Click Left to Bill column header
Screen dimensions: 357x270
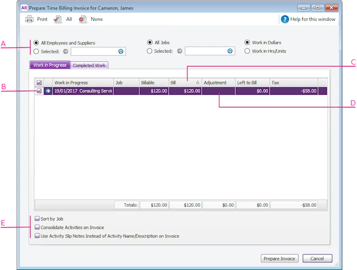click(253, 83)
